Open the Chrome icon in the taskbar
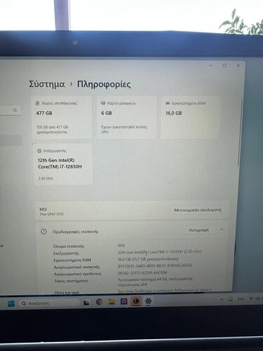The image size is (263, 351). 100,302
